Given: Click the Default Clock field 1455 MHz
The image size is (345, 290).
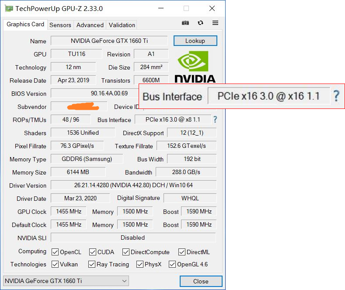Looking at the screenshot, I should pyautogui.click(x=68, y=225).
